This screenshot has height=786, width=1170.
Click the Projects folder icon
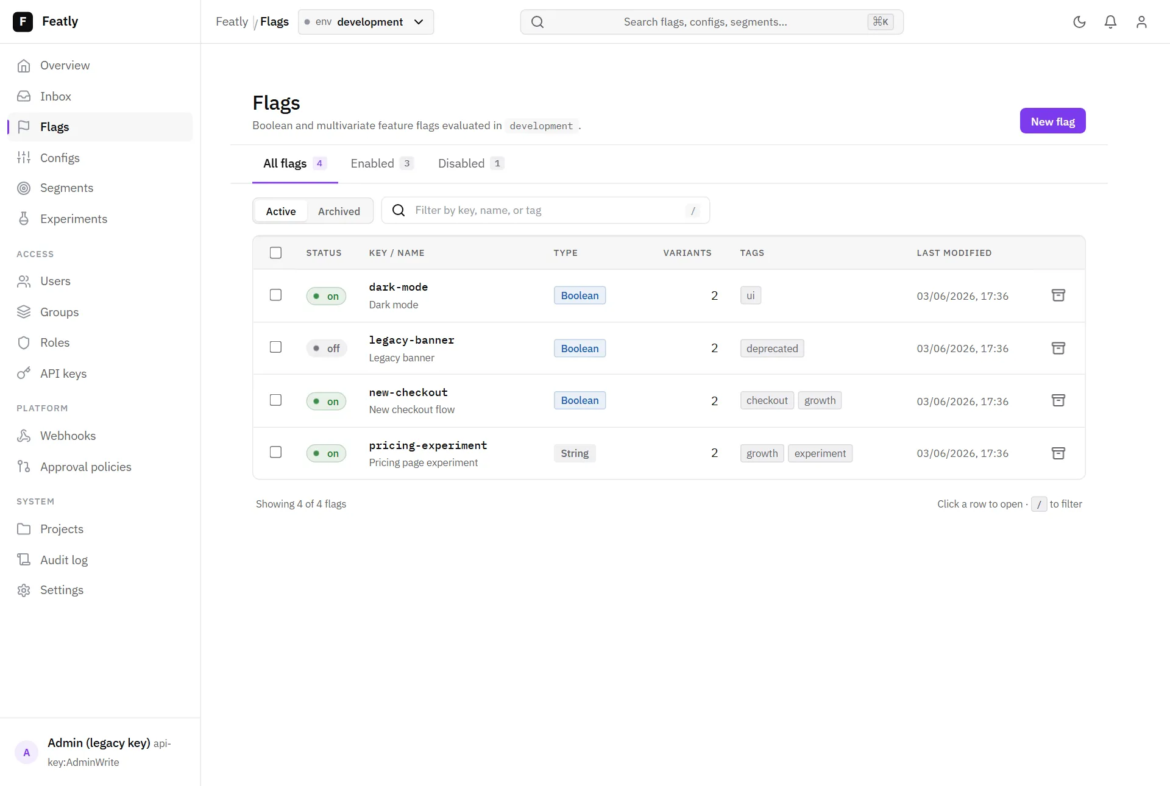[24, 529]
